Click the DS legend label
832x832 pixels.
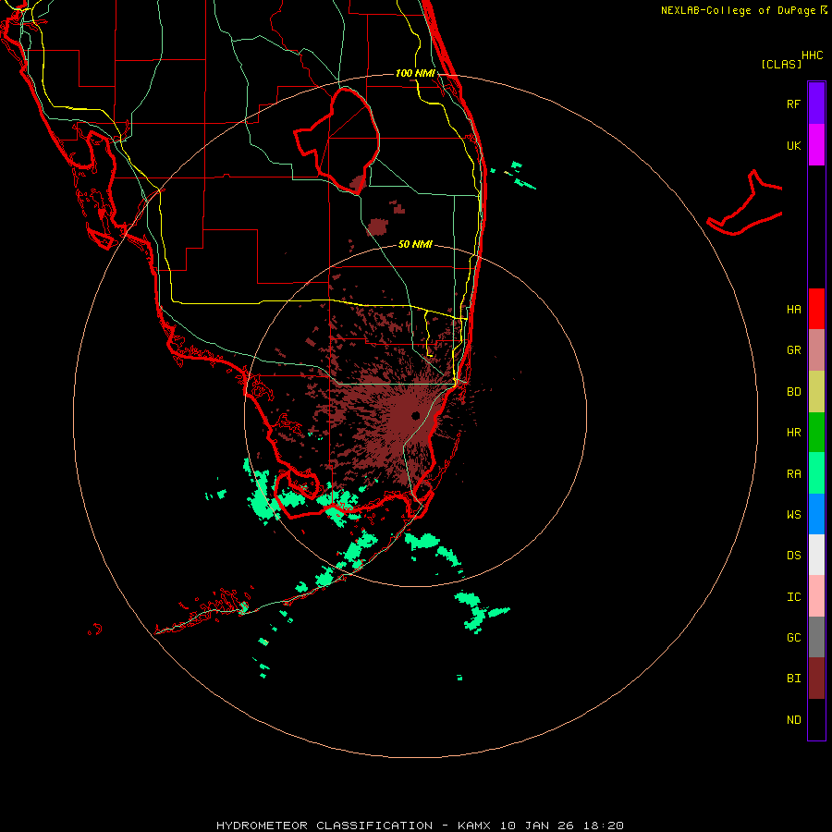pos(793,556)
